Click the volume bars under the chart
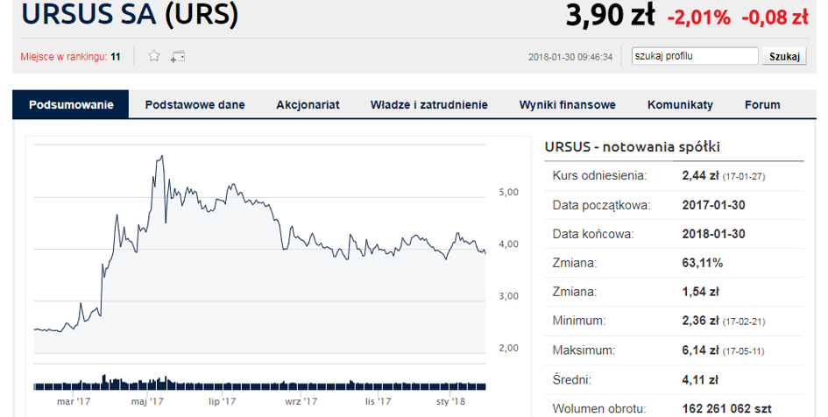The image size is (828, 417). (259, 384)
